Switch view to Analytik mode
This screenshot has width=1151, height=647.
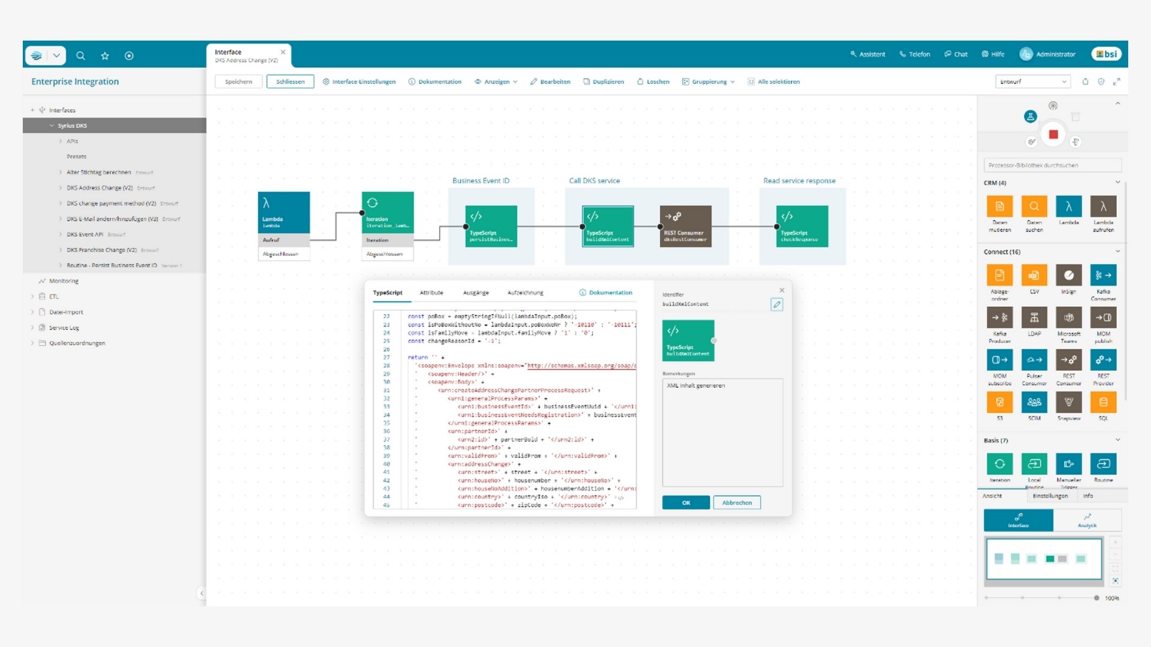(x=1087, y=520)
